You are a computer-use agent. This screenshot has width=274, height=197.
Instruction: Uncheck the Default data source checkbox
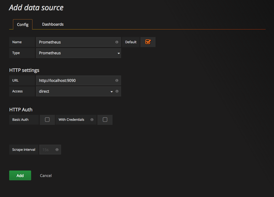point(148,42)
